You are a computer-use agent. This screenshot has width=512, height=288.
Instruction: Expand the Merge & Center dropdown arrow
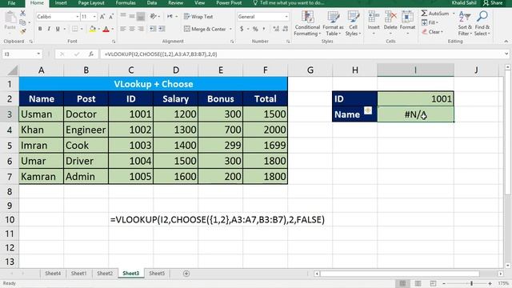230,29
